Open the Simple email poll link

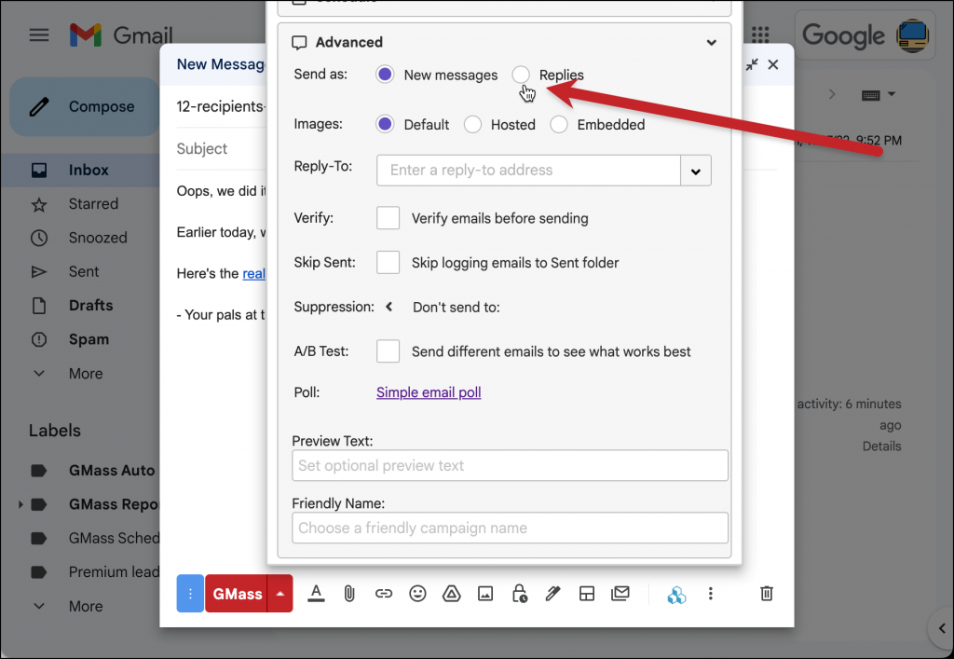click(428, 391)
